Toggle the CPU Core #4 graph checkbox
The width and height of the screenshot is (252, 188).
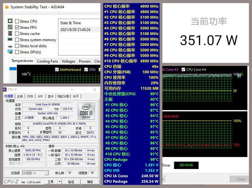183,70
